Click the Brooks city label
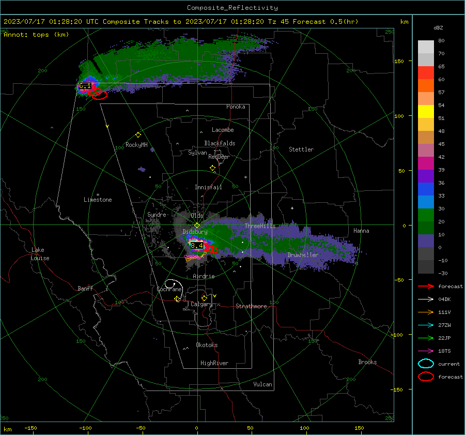 point(367,362)
